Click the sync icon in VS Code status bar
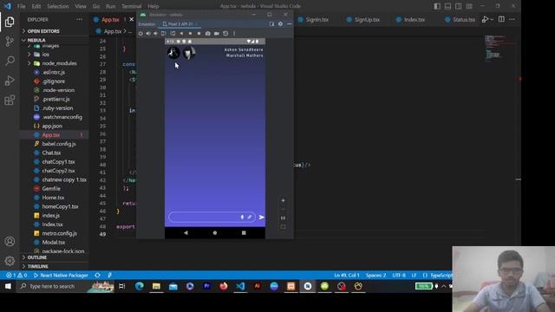Screen dimensions: 555x312 [x=97, y=276]
